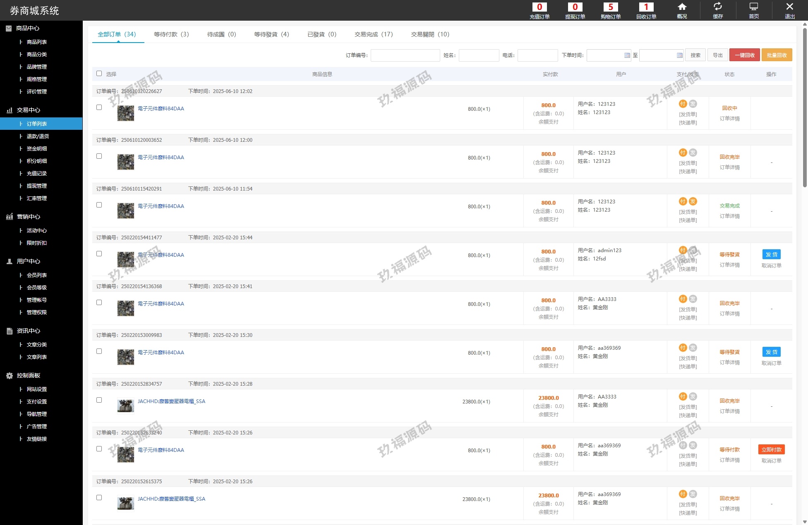808x525 pixels.
Task: Check the box for order 250610120226627
Action: tap(99, 107)
